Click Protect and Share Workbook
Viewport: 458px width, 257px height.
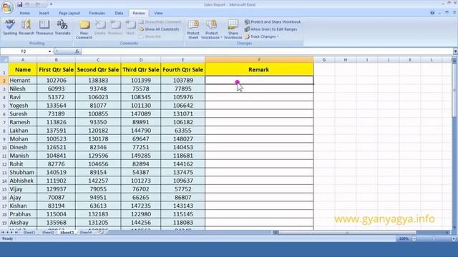pyautogui.click(x=273, y=22)
